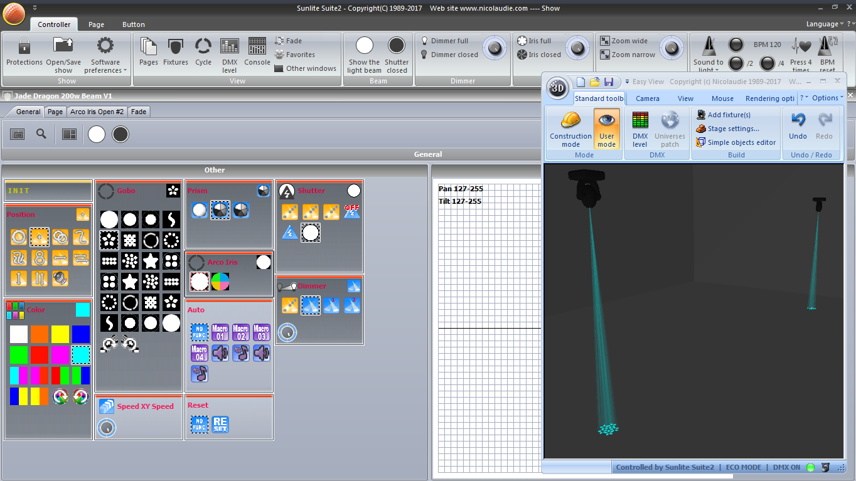Click the magnifier icon in fixture toolbar

coord(41,134)
